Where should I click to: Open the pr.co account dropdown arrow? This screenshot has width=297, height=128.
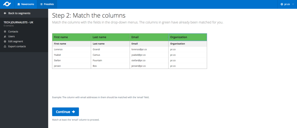tap(293, 4)
